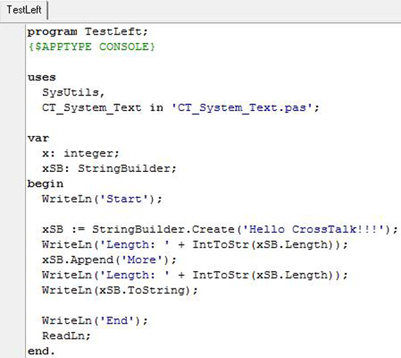The width and height of the screenshot is (401, 358).
Task: Click the 'begin' keyword
Action: point(45,183)
